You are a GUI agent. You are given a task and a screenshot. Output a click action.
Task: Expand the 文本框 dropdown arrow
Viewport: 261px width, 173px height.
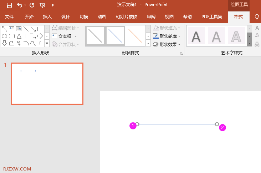tap(76, 36)
